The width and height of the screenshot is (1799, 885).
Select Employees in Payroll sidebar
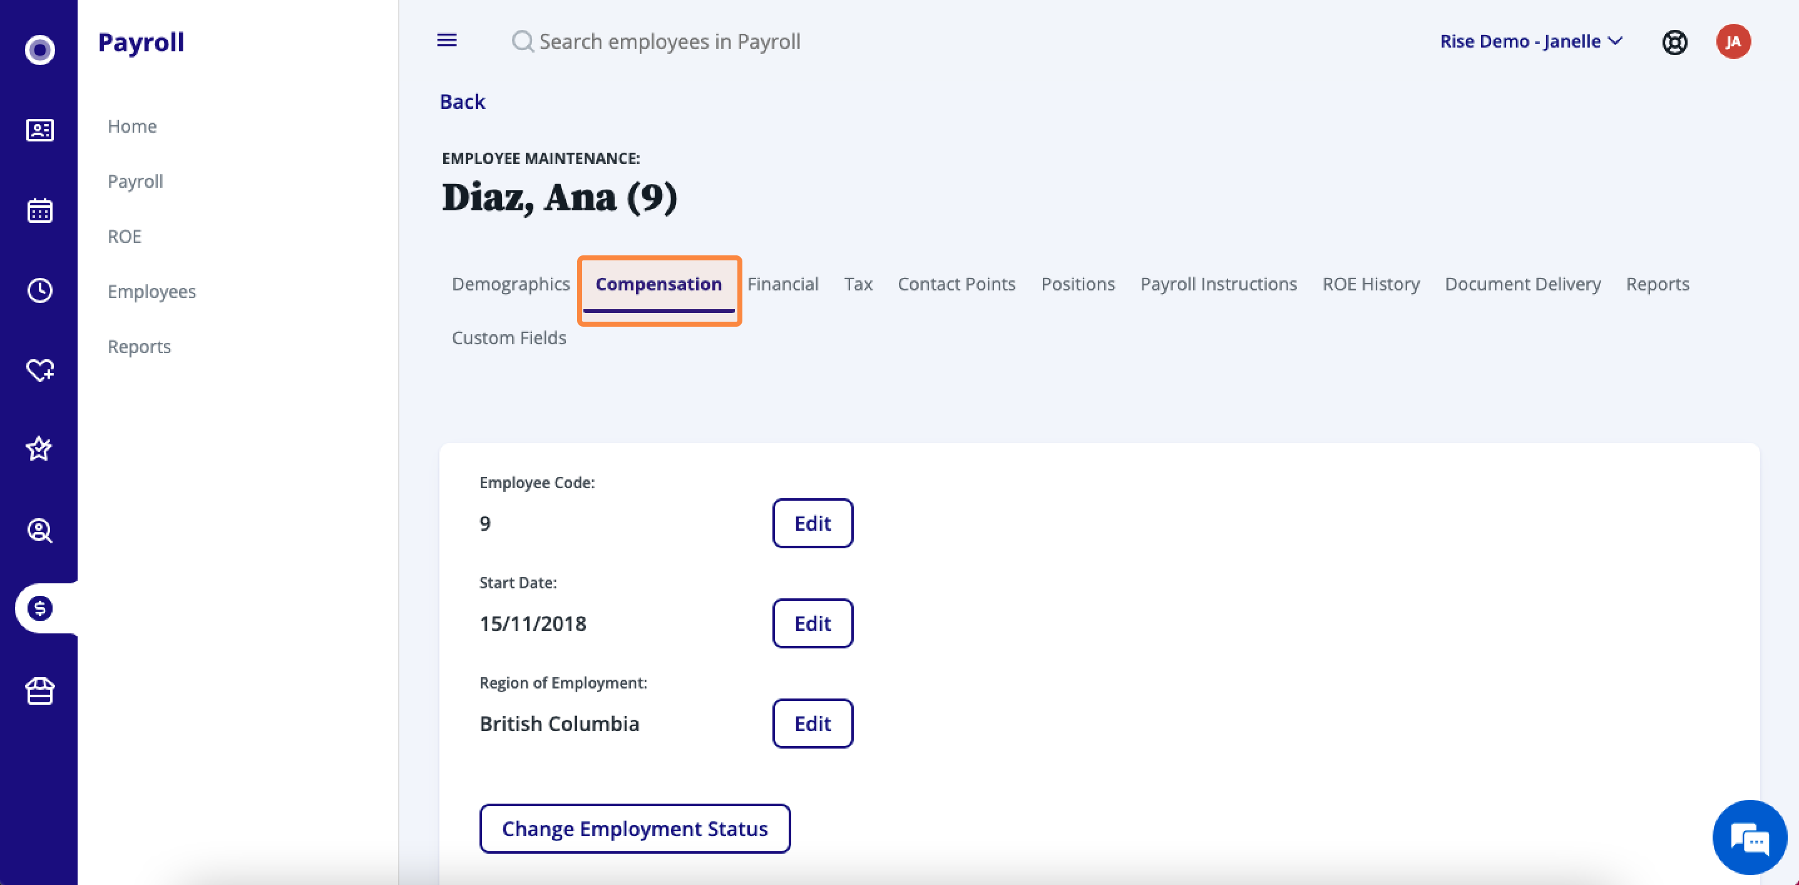[151, 291]
